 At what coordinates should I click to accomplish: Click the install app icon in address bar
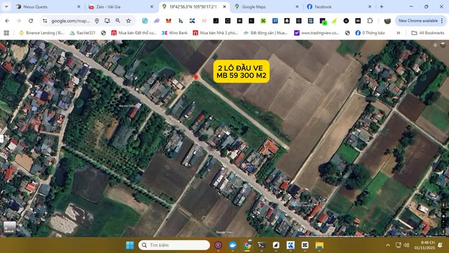click(x=107, y=21)
